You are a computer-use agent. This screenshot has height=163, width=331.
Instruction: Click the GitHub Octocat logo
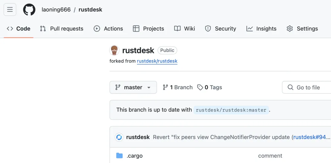point(29,9)
